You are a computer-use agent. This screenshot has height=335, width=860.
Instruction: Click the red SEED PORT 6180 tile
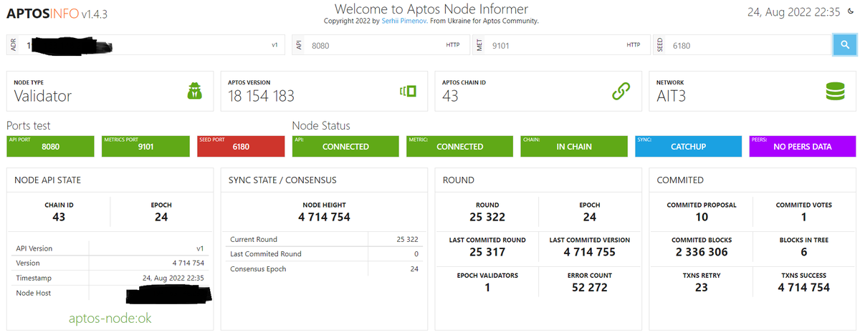(x=241, y=146)
